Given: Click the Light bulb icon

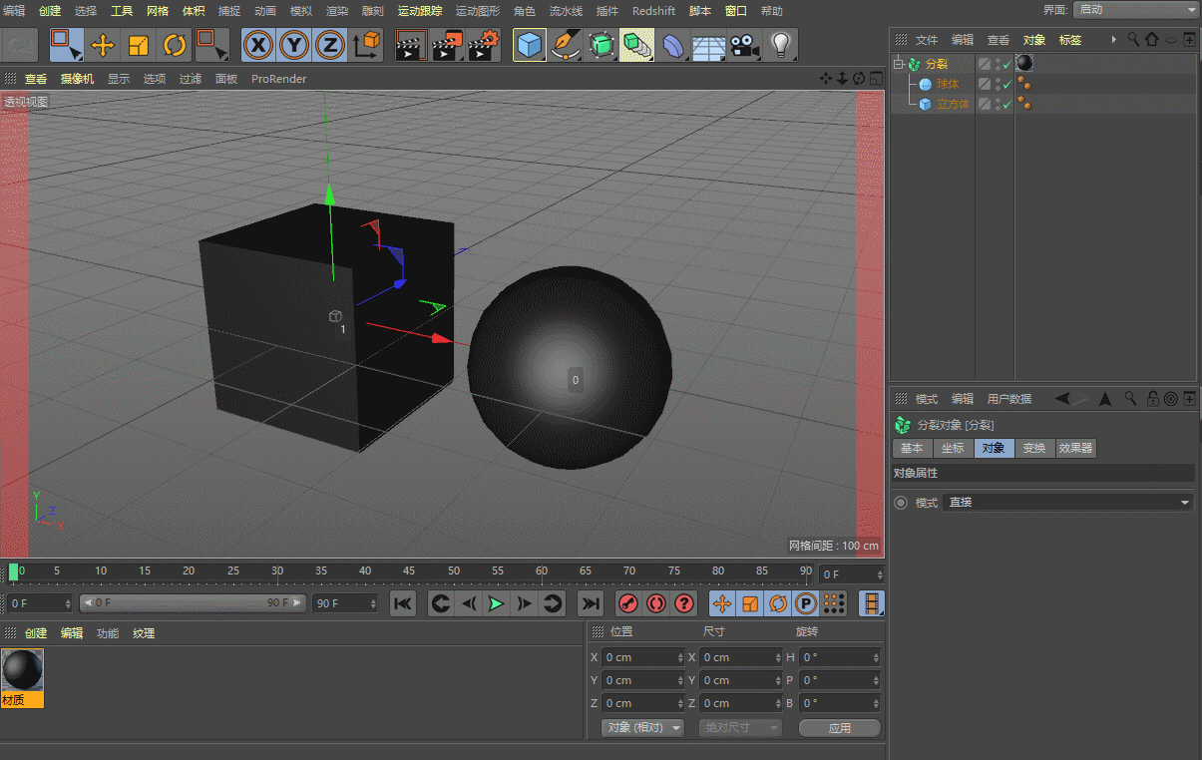Looking at the screenshot, I should [780, 45].
